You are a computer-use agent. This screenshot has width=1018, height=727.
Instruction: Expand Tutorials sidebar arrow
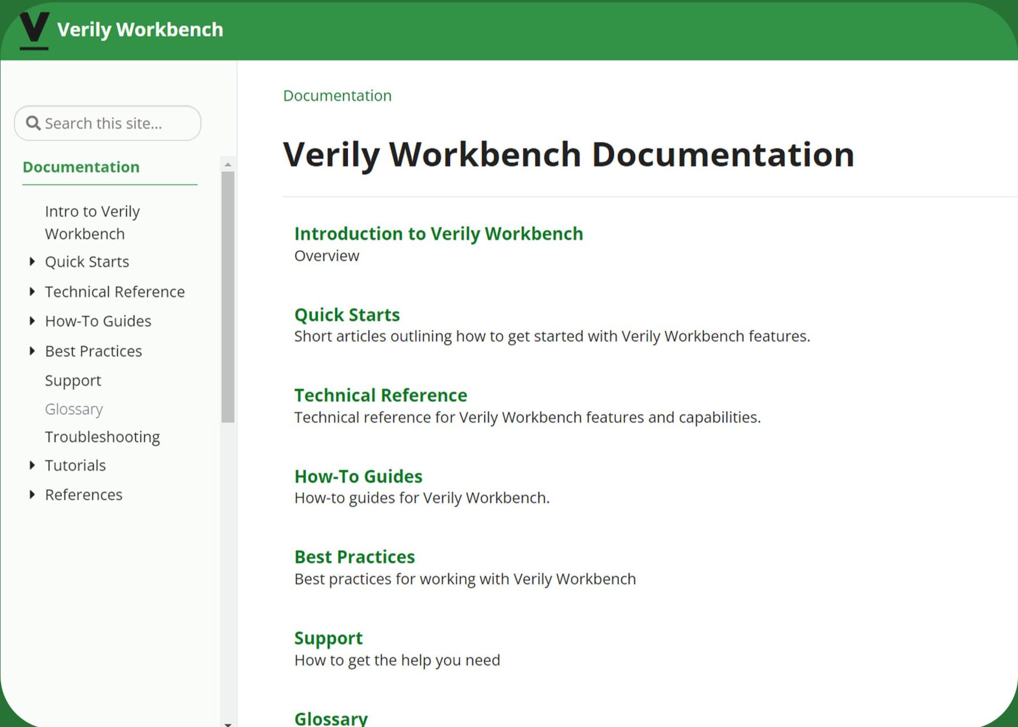32,465
